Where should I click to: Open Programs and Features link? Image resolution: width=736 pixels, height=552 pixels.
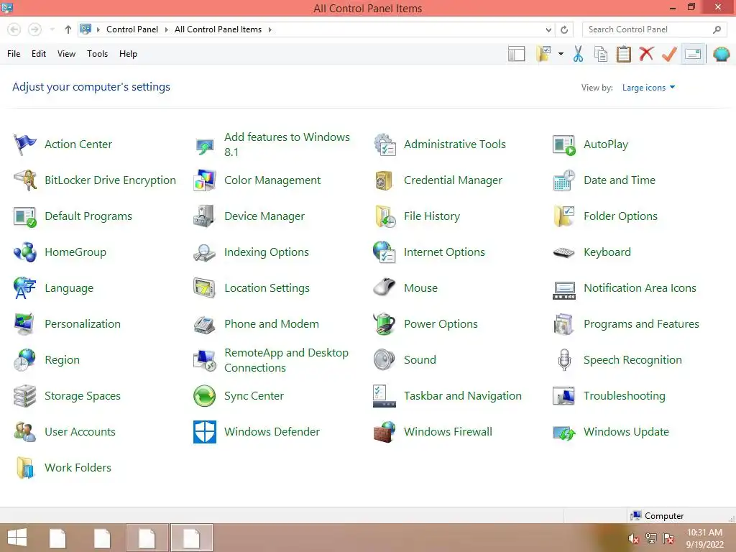[641, 324]
